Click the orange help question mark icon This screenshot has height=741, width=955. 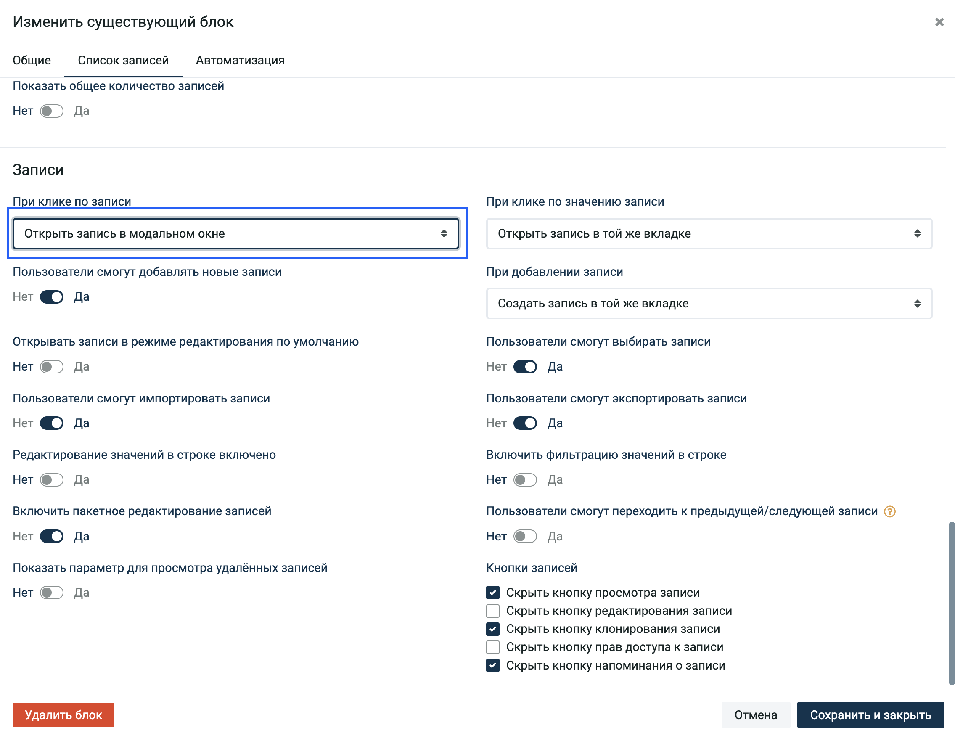coord(889,511)
